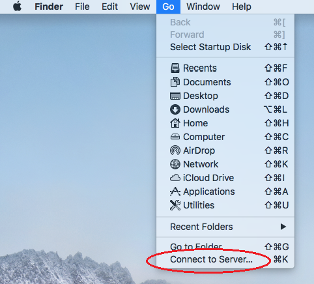The height and width of the screenshot is (284, 314).
Task: Select the Desktop icon in the Go menu
Action: tap(175, 96)
